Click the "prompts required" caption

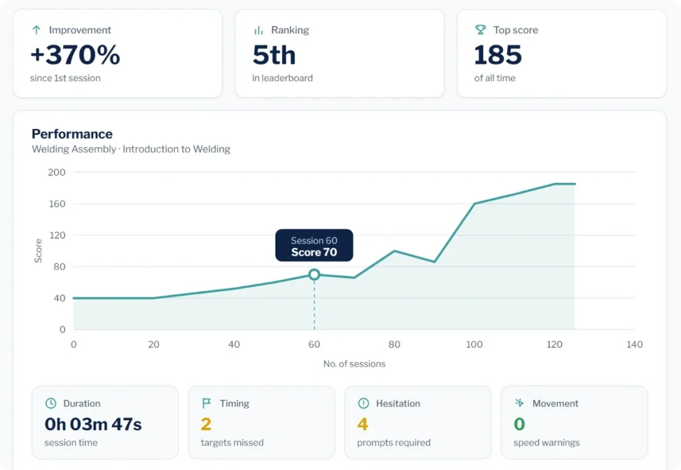click(x=394, y=443)
